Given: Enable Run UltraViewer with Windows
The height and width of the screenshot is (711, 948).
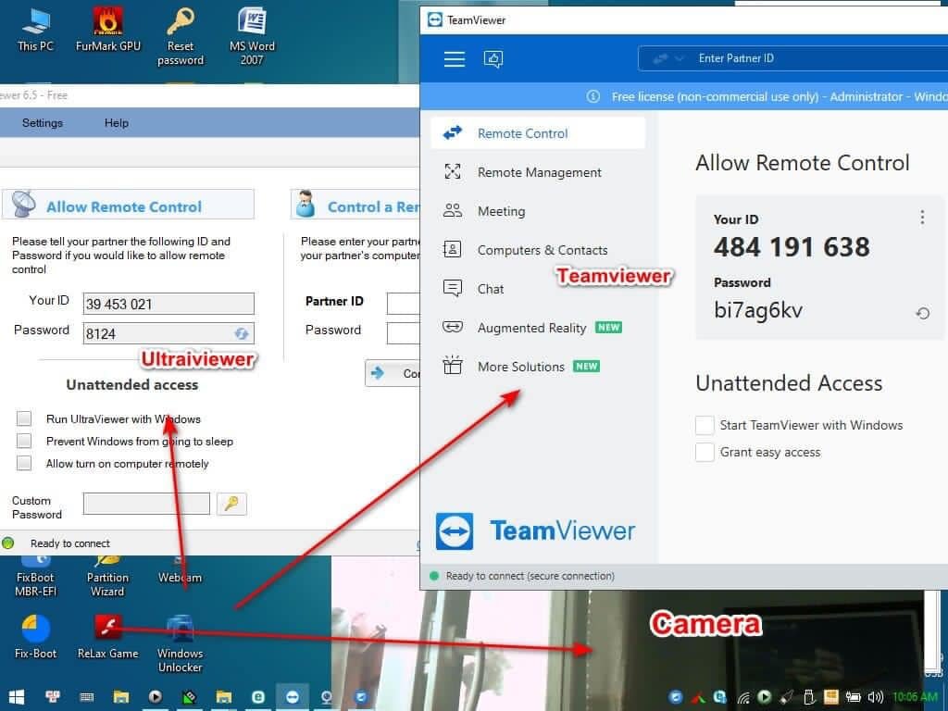Looking at the screenshot, I should click(x=23, y=418).
